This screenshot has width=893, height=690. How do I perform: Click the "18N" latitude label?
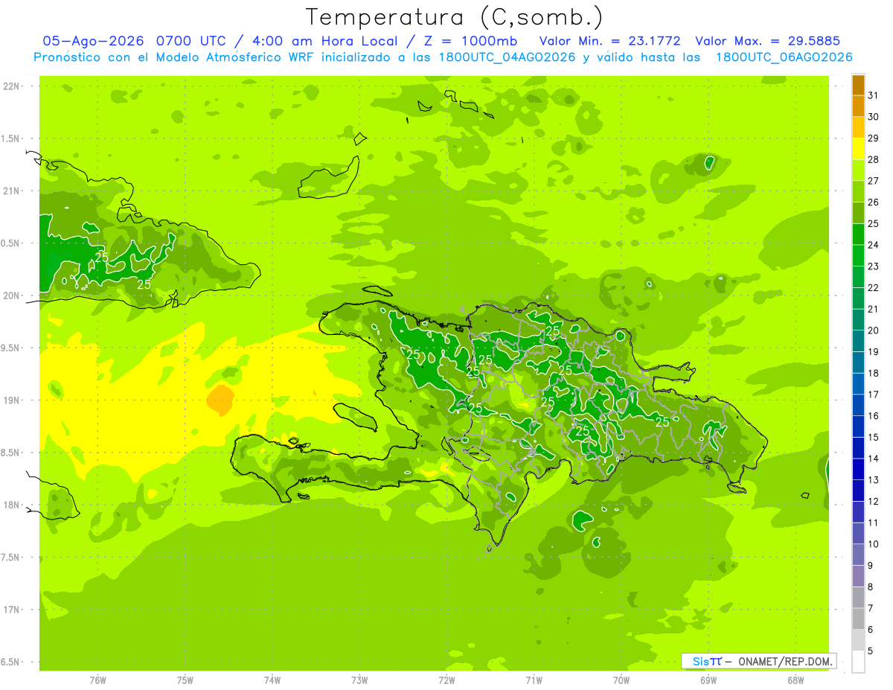coord(12,505)
